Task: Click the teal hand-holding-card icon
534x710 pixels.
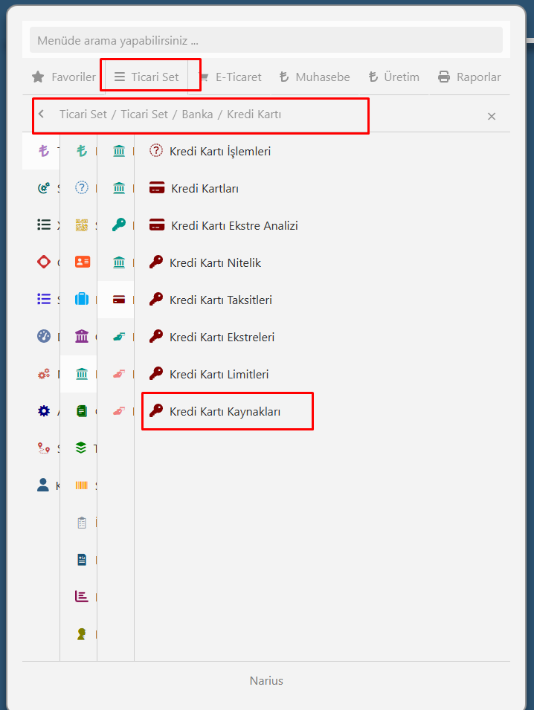Action: point(119,337)
